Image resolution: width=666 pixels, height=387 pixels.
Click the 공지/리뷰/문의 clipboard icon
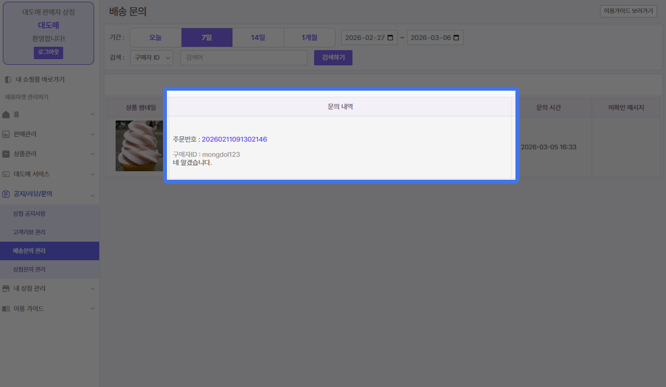(x=6, y=194)
